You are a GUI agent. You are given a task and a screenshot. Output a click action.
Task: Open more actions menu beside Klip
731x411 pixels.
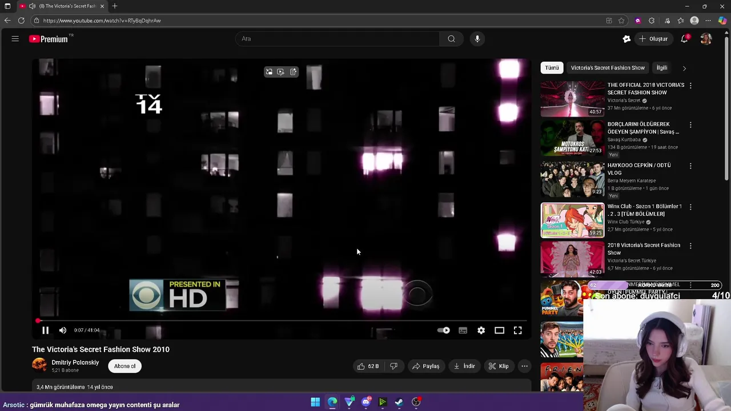524,366
